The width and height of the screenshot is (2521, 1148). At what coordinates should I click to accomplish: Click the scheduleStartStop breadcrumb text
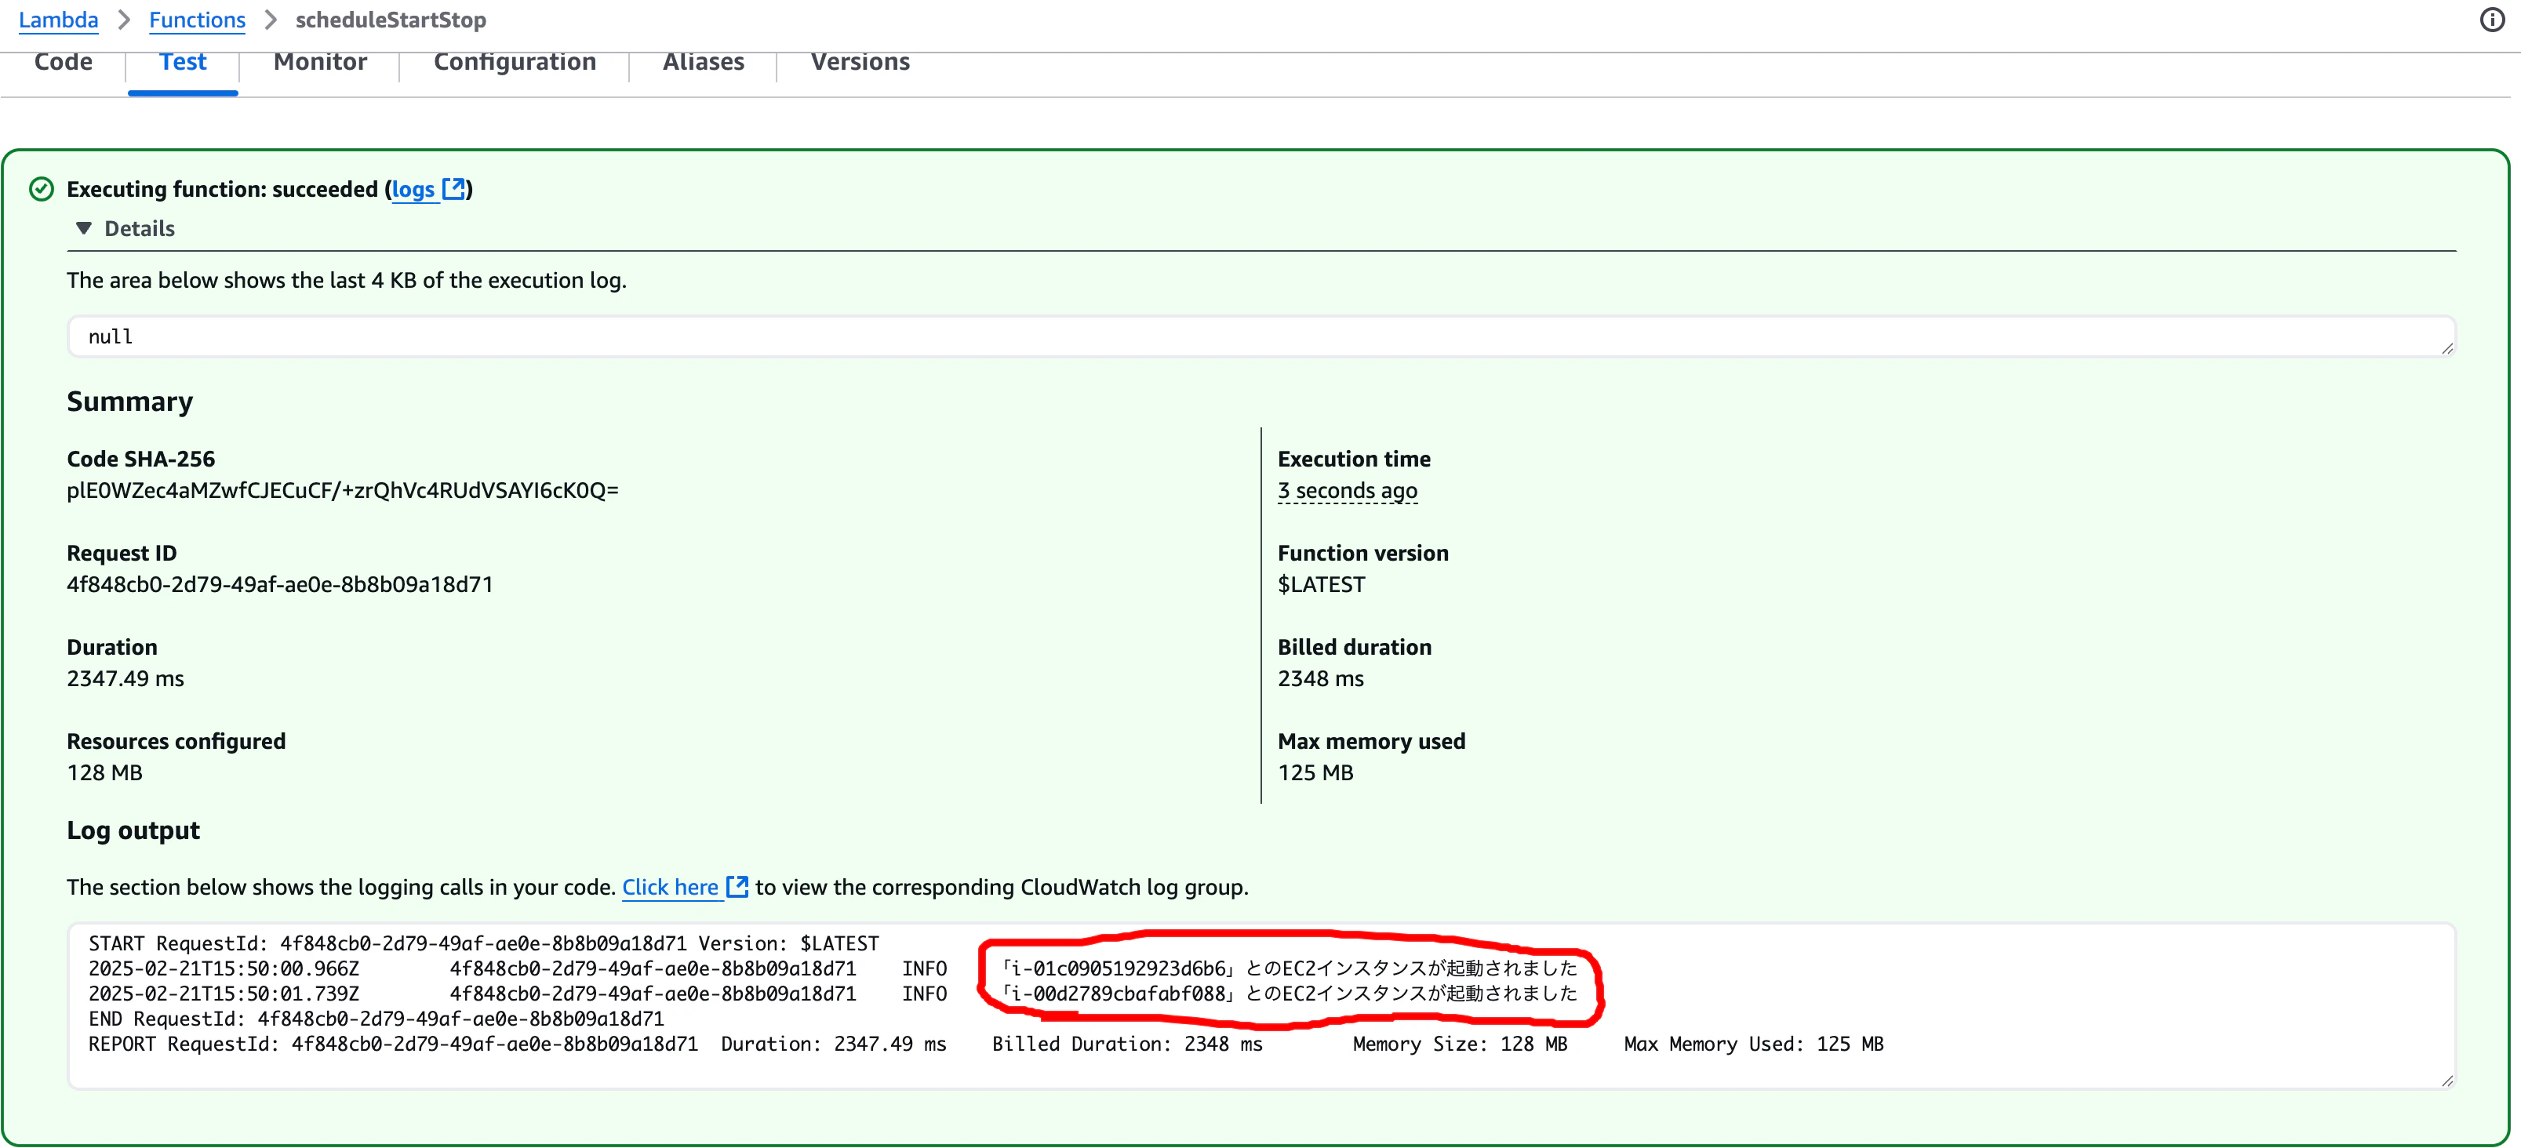click(x=391, y=20)
